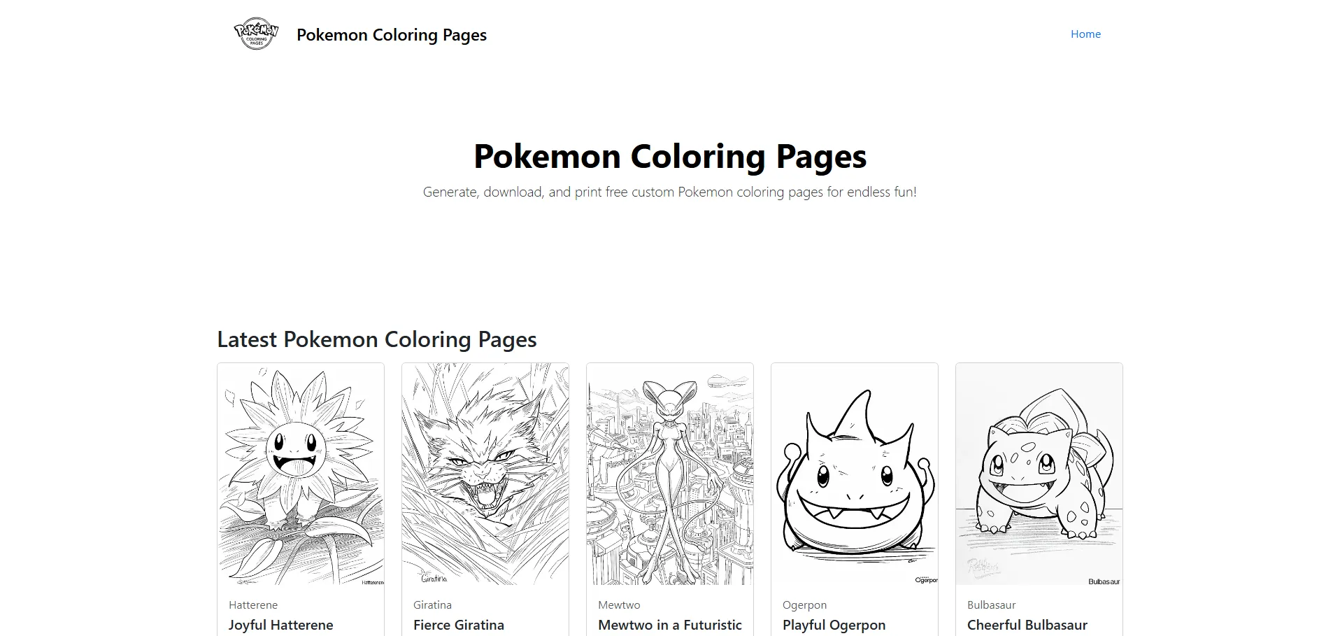The width and height of the screenshot is (1340, 636).
Task: Open the Fierce Giratina coloring image
Action: pyautogui.click(x=485, y=474)
